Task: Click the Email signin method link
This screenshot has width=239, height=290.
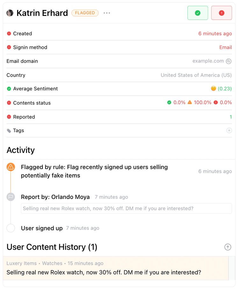Action: click(225, 47)
